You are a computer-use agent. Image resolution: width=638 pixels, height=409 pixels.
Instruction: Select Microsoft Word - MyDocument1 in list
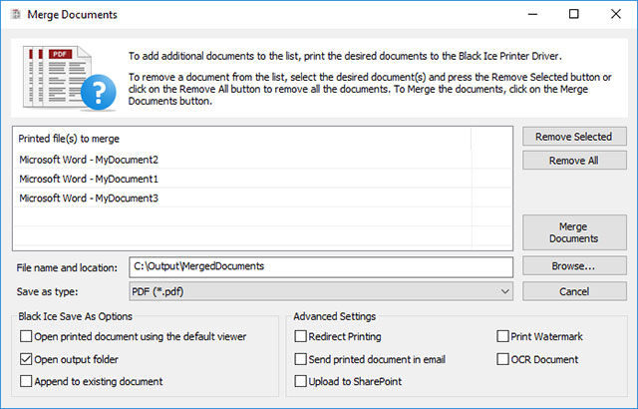[x=262, y=179]
